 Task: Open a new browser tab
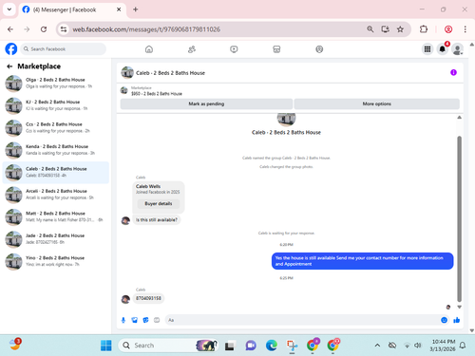click(136, 9)
